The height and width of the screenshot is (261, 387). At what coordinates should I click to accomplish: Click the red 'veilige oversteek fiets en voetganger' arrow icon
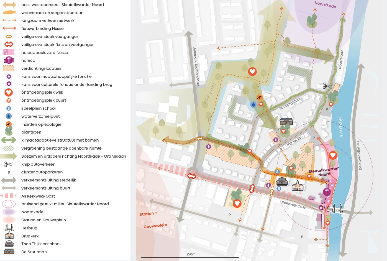[x=9, y=44]
